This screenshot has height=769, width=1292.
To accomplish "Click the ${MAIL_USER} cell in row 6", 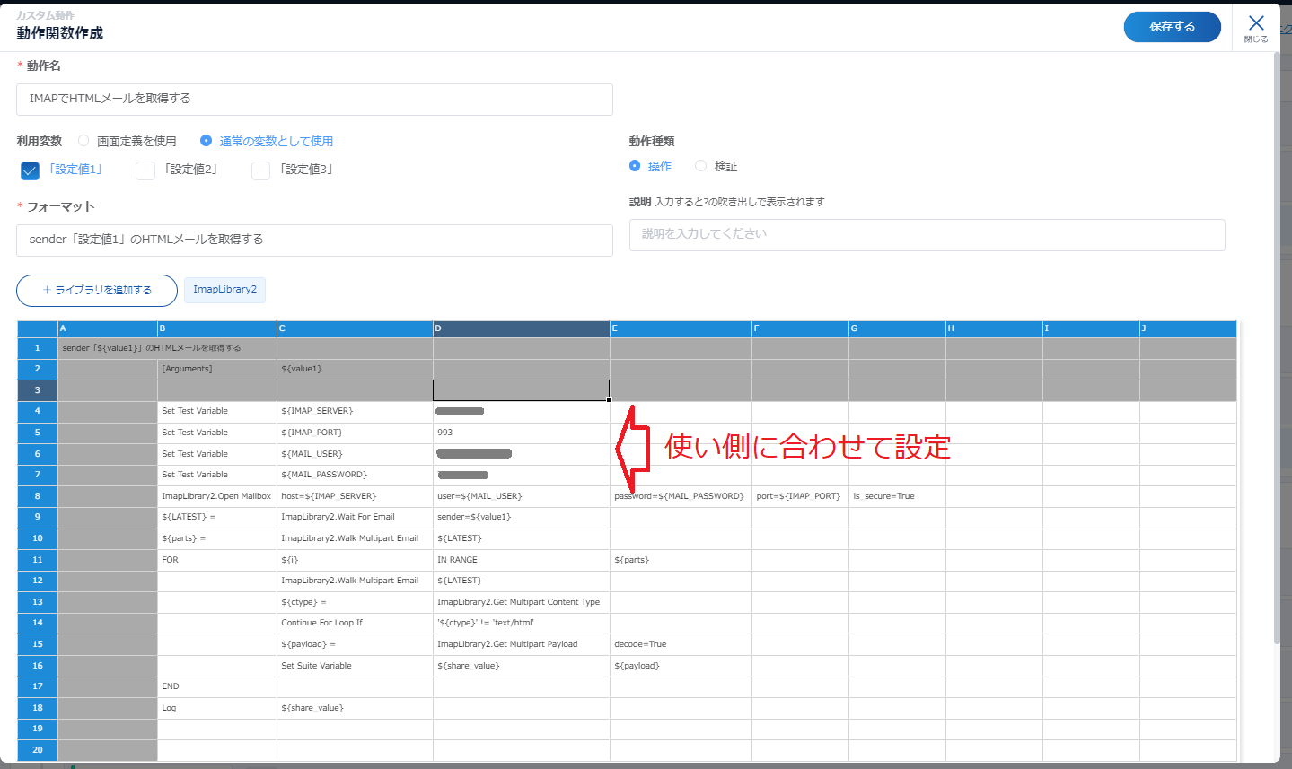I will [355, 454].
